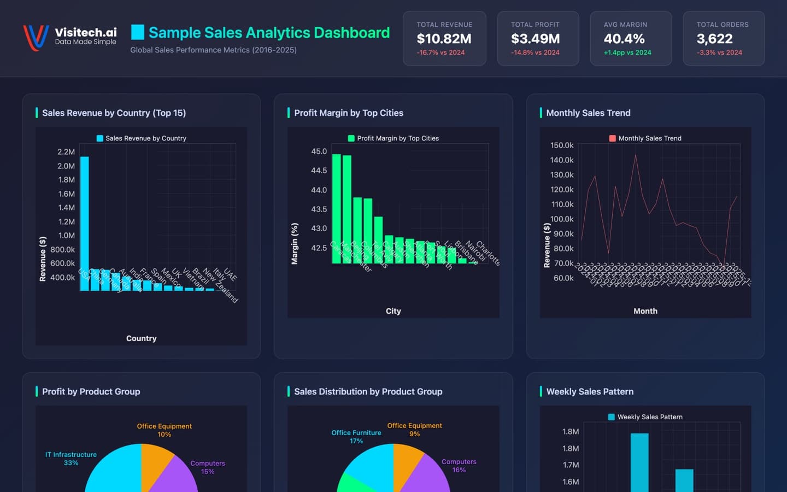Select the purple Computers slice in Profit pie

pyautogui.click(x=178, y=476)
